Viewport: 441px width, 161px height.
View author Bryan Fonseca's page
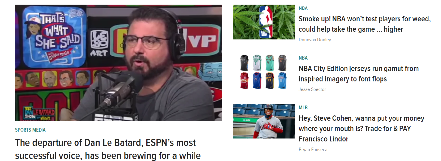313,150
